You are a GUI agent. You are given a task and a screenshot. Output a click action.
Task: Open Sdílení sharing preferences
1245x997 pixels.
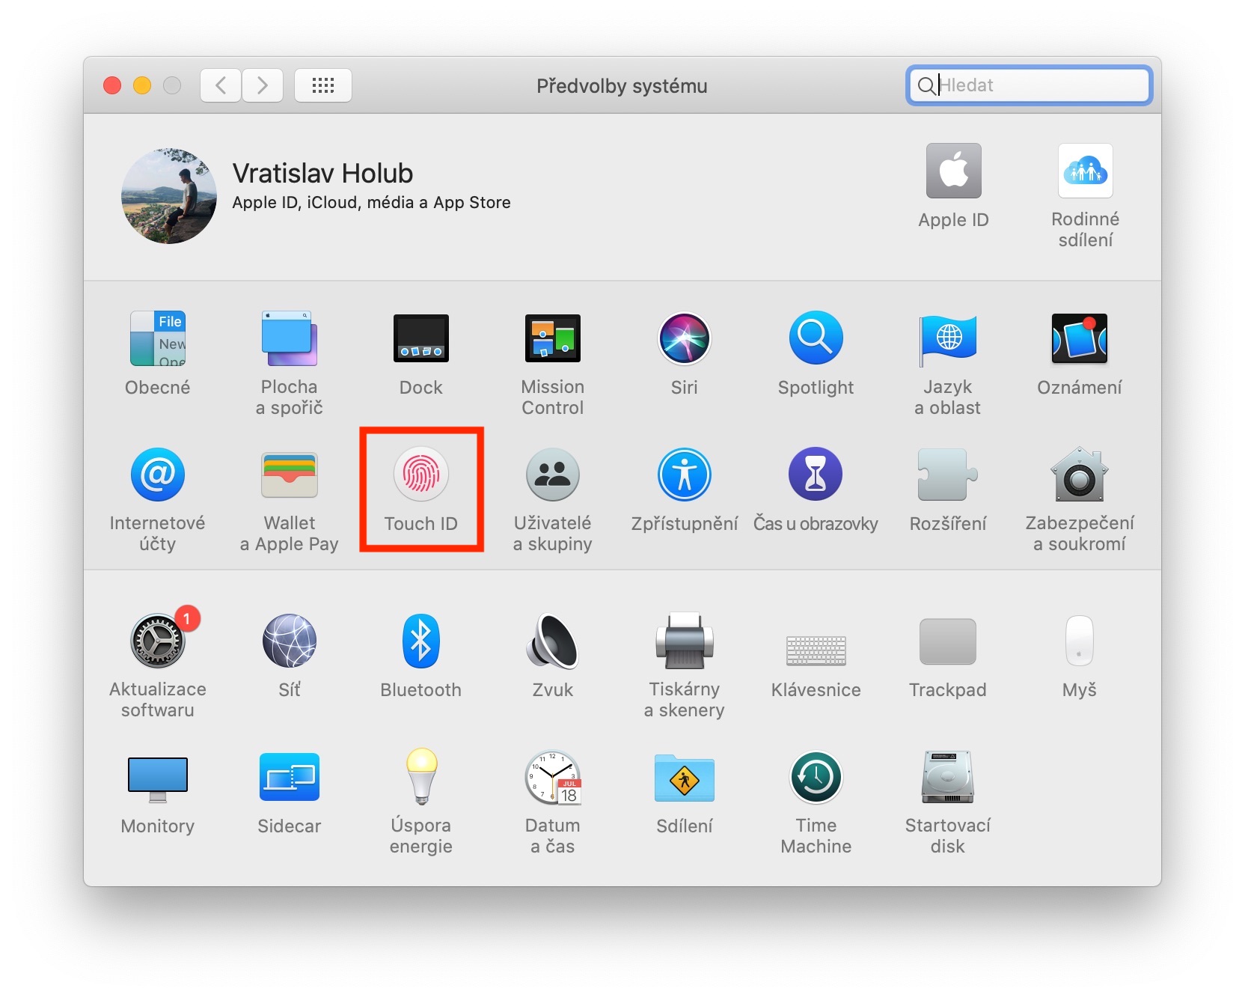click(684, 778)
